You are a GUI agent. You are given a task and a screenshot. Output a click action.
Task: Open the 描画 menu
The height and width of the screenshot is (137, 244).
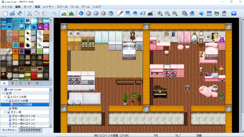[x=37, y=7]
